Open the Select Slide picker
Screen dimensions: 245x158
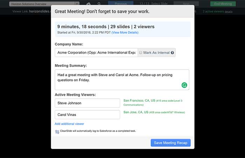pyautogui.click(x=159, y=4)
